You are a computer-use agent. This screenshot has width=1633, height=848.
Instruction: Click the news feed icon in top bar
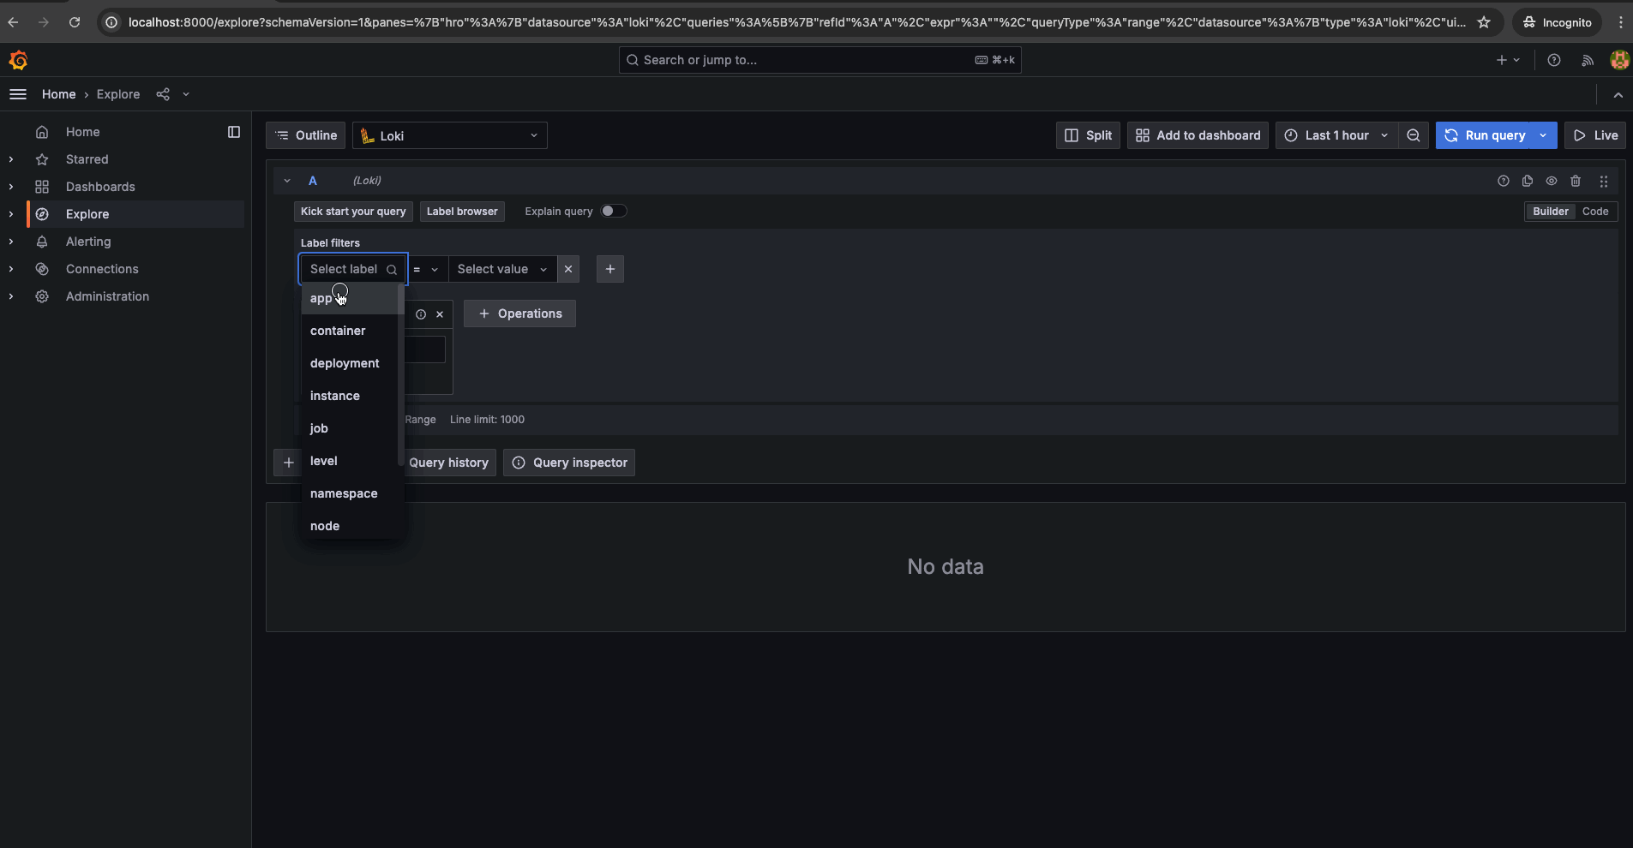tap(1588, 60)
